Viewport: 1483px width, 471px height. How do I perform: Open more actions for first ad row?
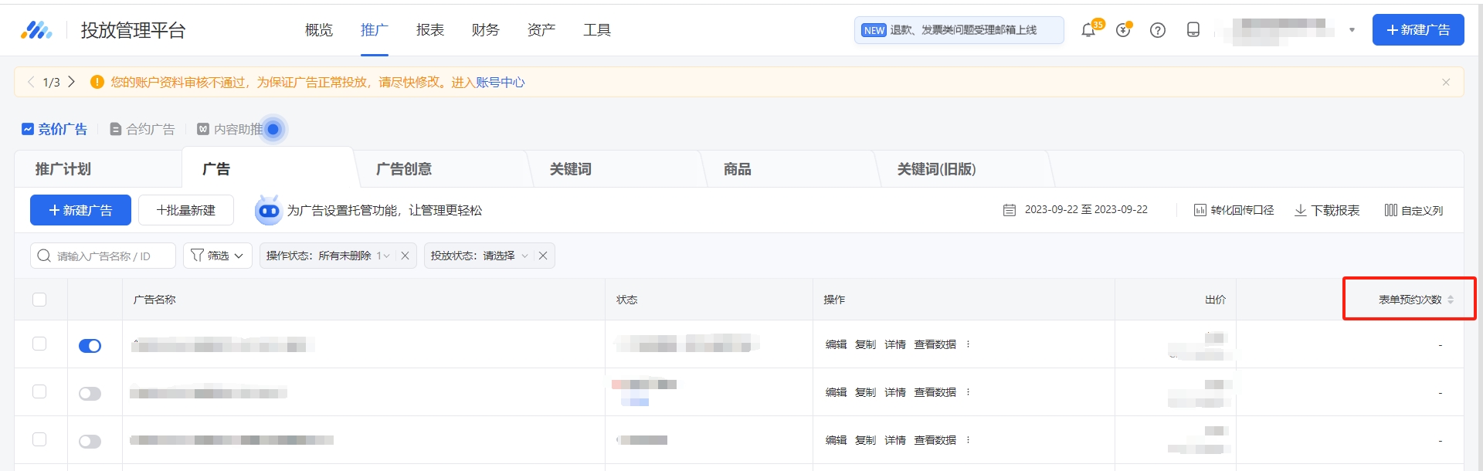pos(968,344)
